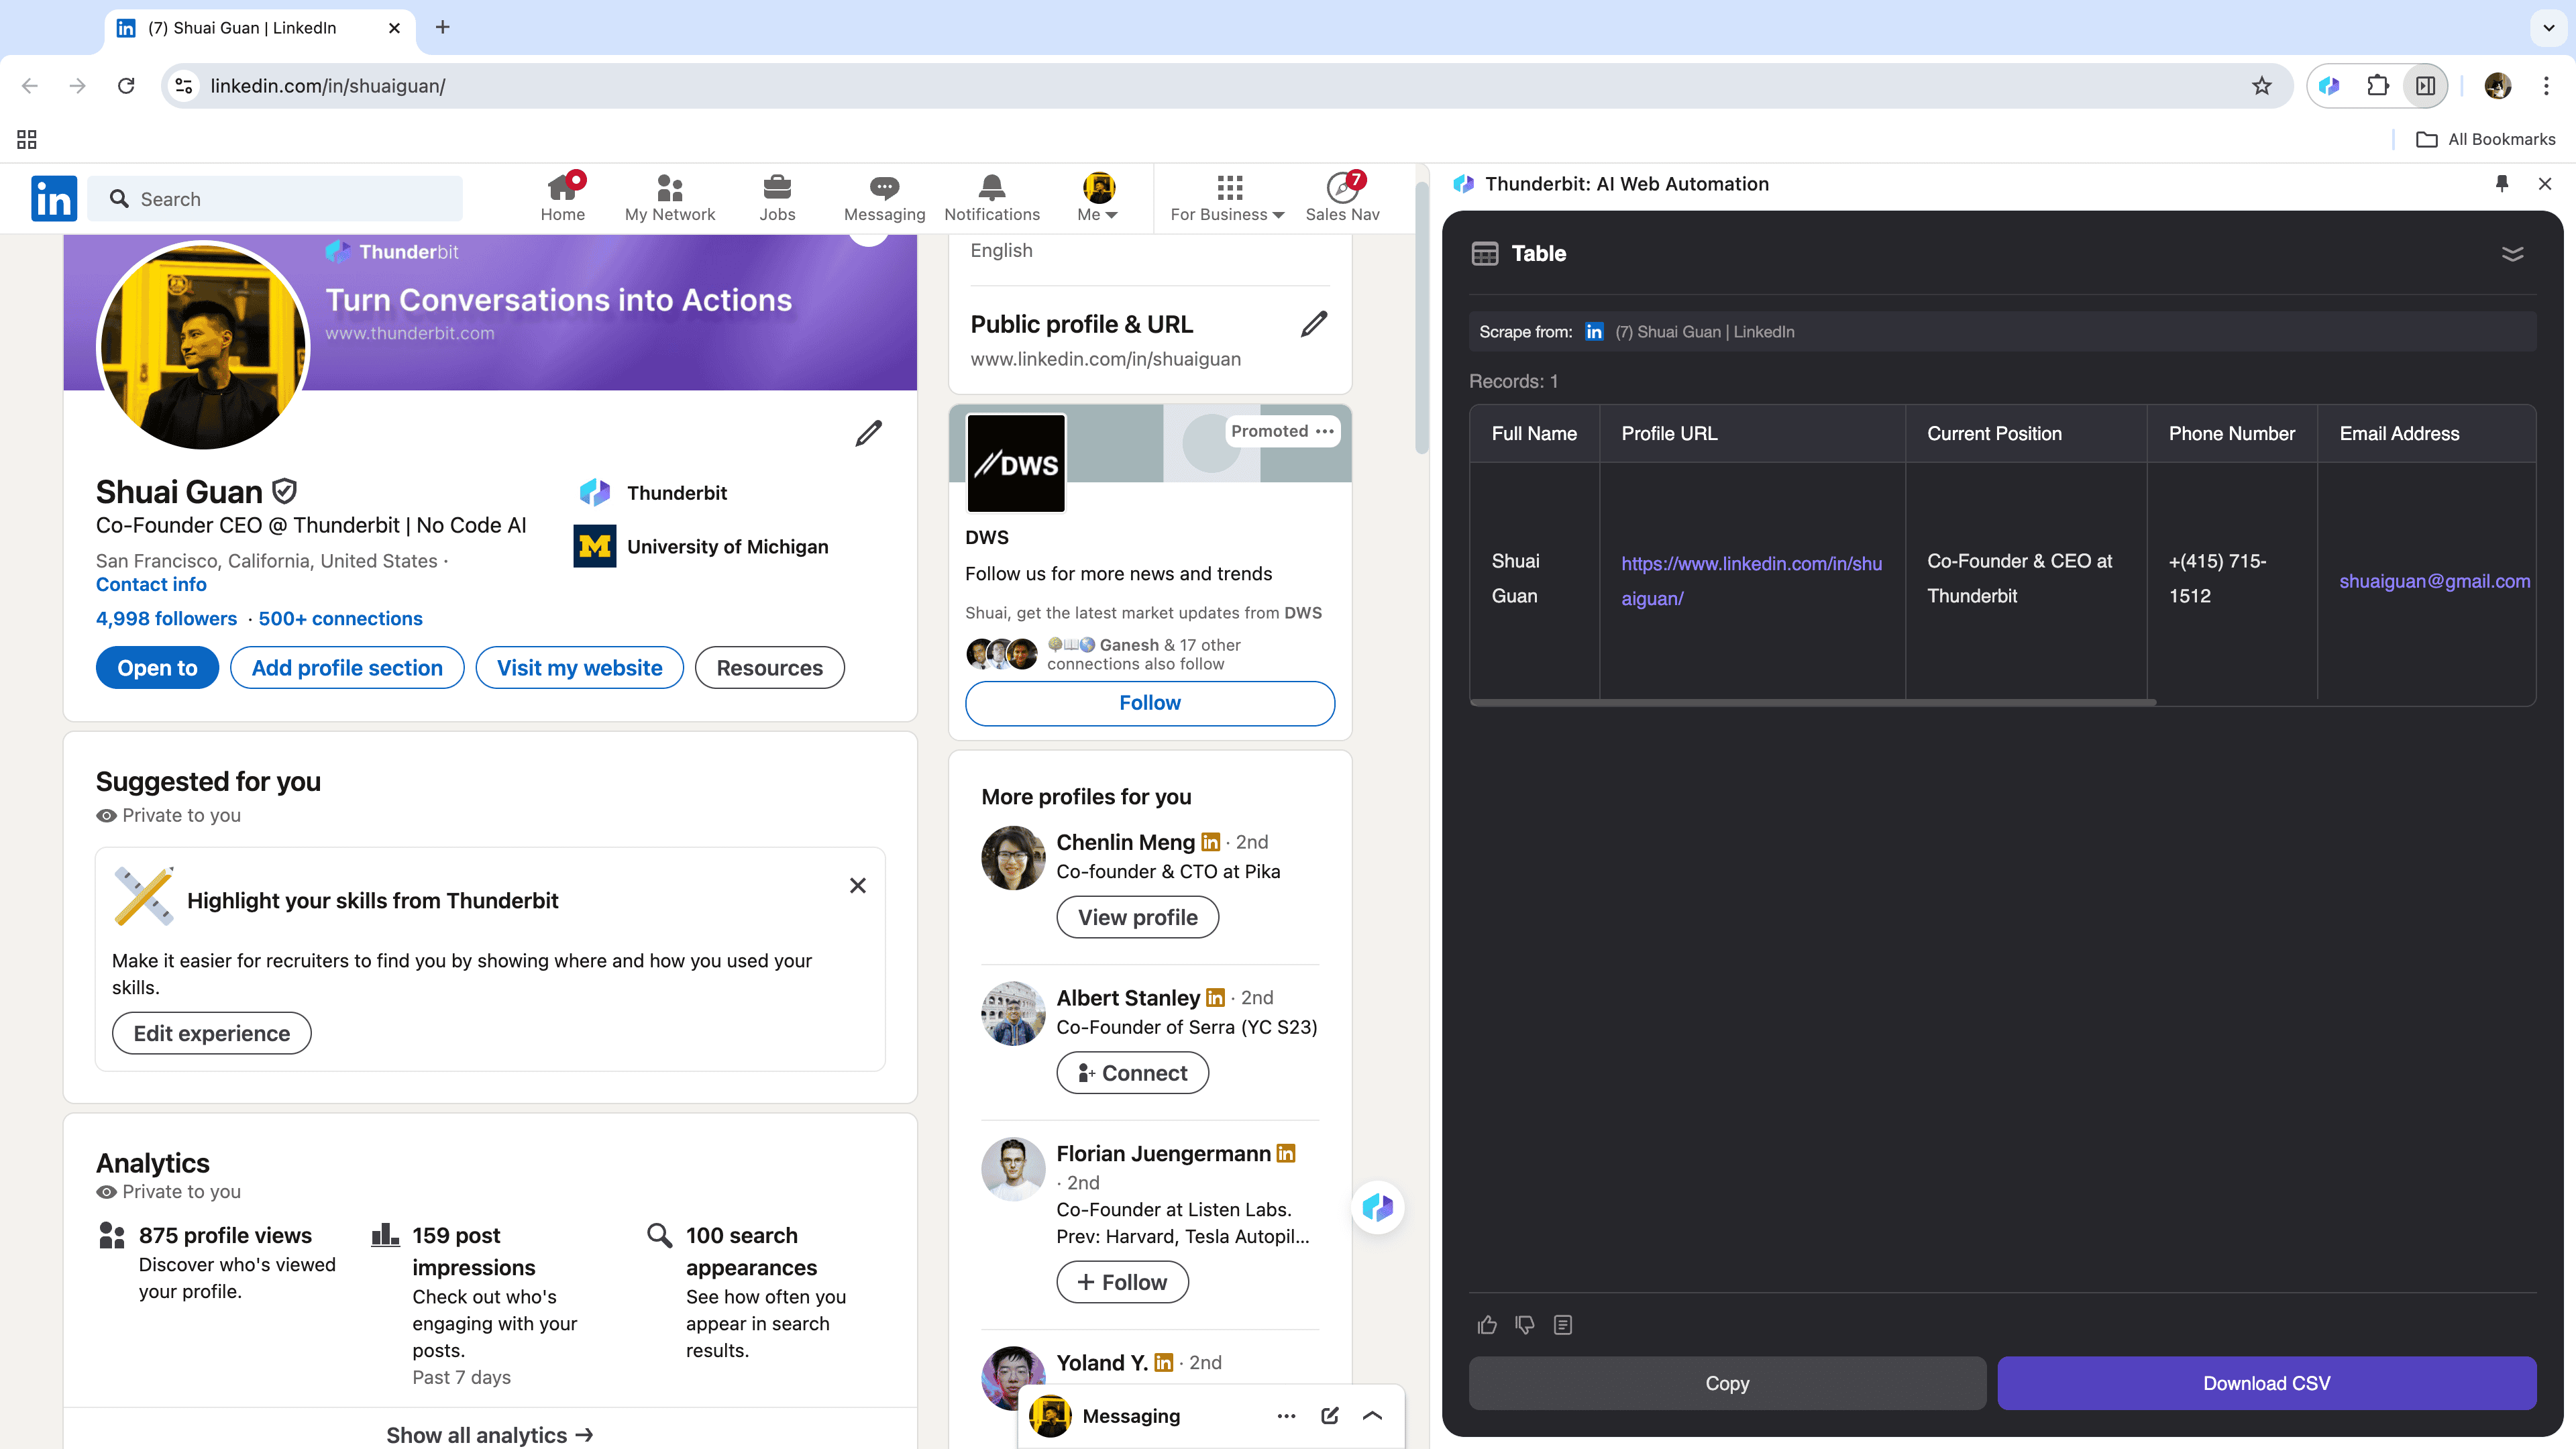Click 875 profile views analytics
Screen dimensions: 2576x1449
coord(225,1236)
